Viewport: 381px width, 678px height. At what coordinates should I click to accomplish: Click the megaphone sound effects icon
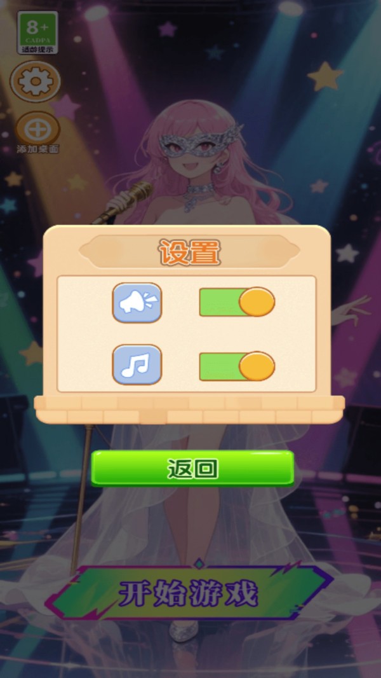coord(137,302)
